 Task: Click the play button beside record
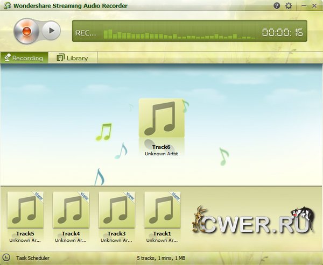[x=51, y=31]
